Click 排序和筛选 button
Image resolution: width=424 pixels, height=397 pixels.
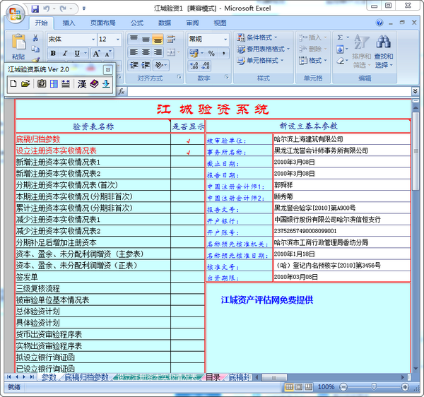click(x=361, y=51)
